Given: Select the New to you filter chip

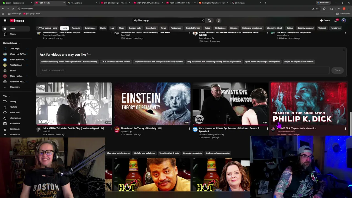Looking at the screenshot, I should [335, 28].
